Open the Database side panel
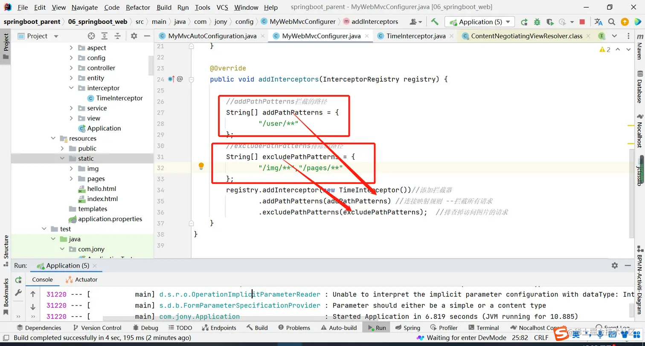The width and height of the screenshot is (645, 346). click(x=639, y=87)
